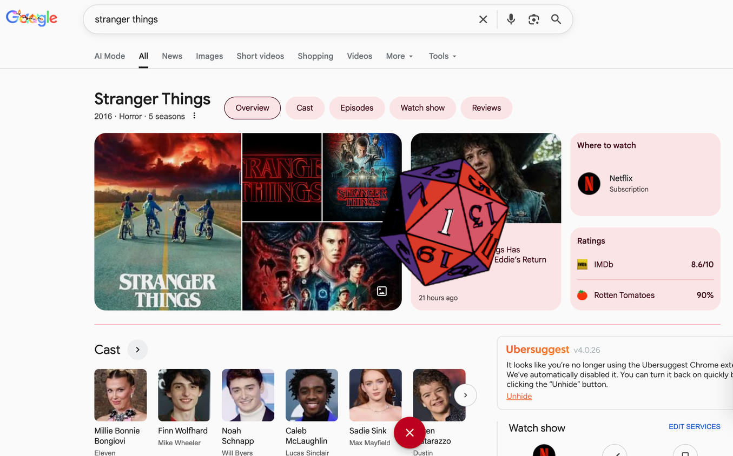Select the All results tab
Viewport: 733px width, 456px height.
pos(143,56)
